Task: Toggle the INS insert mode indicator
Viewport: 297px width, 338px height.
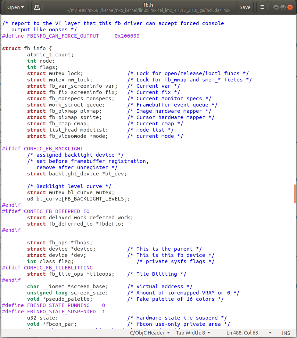Action: coord(286,333)
